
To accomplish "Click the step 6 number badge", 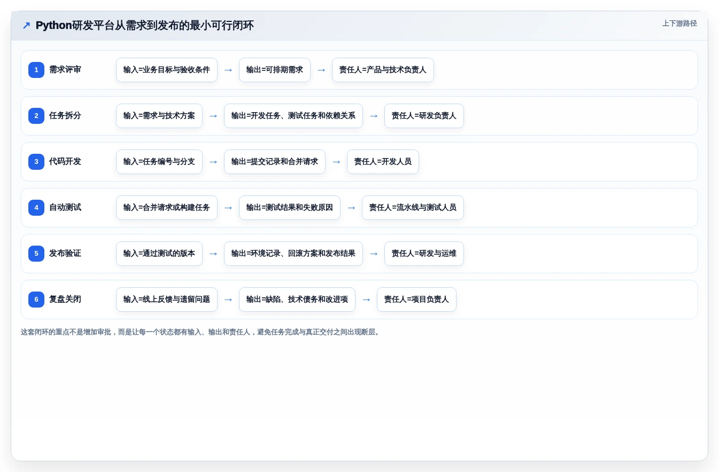I will tap(36, 300).
